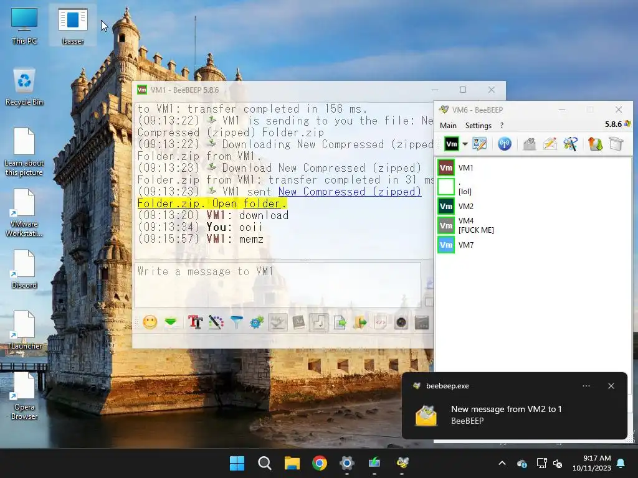Click the code snippet icon in chat toolbar
Viewport: 638px width, 478px height.
(381, 323)
